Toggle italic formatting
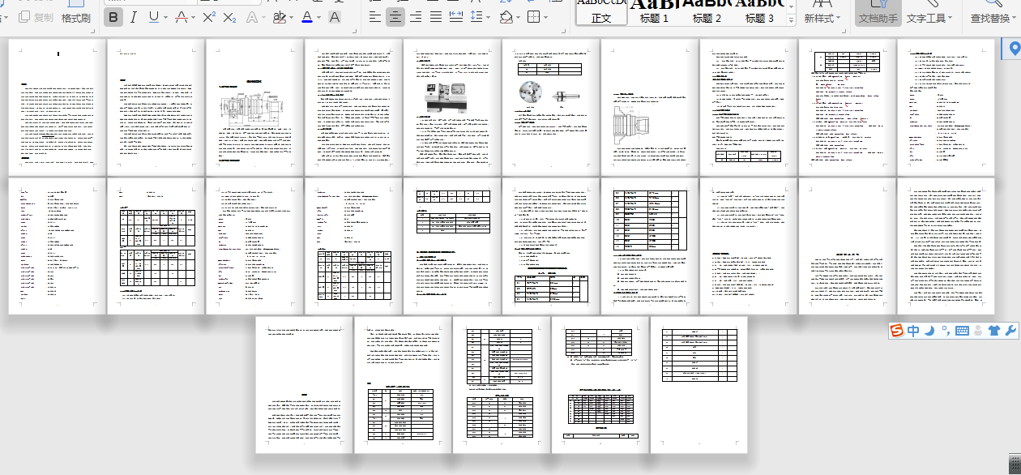 (x=133, y=17)
